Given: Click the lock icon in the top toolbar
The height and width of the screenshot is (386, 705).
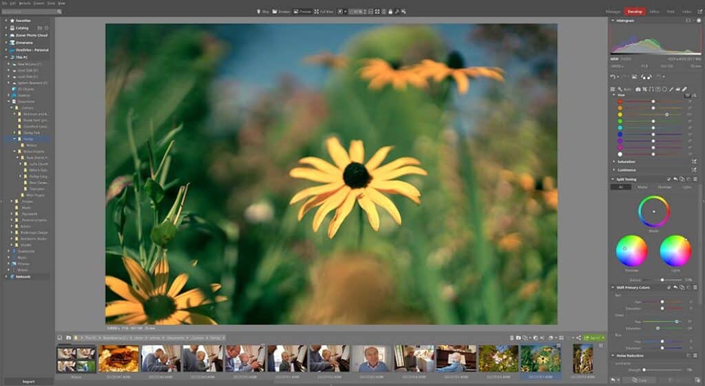Looking at the screenshot, I should click(390, 12).
